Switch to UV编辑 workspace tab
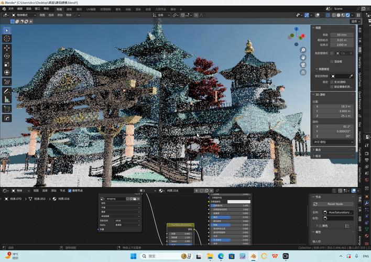371x262 pixels. [x=91, y=9]
